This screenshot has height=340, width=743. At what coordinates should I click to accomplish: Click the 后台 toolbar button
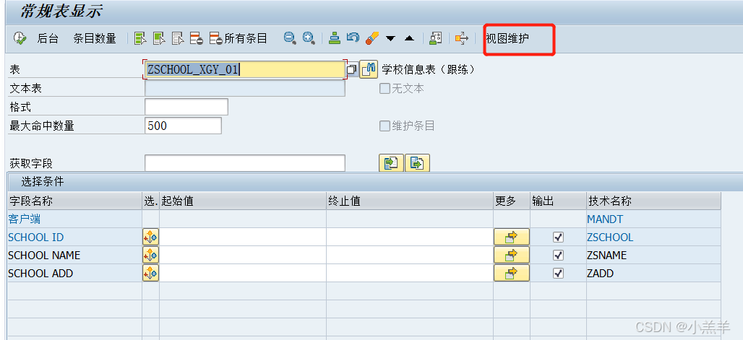pyautogui.click(x=48, y=39)
